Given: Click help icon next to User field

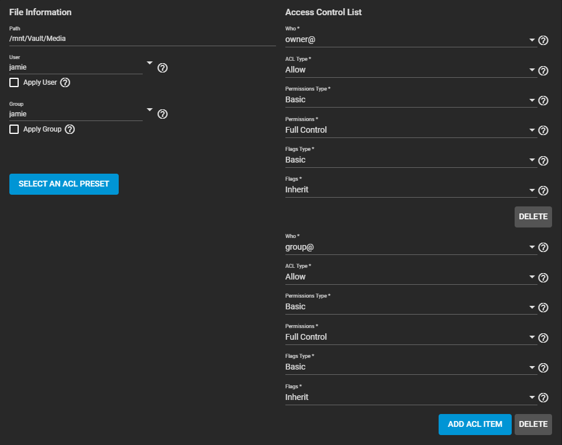Looking at the screenshot, I should pyautogui.click(x=163, y=68).
